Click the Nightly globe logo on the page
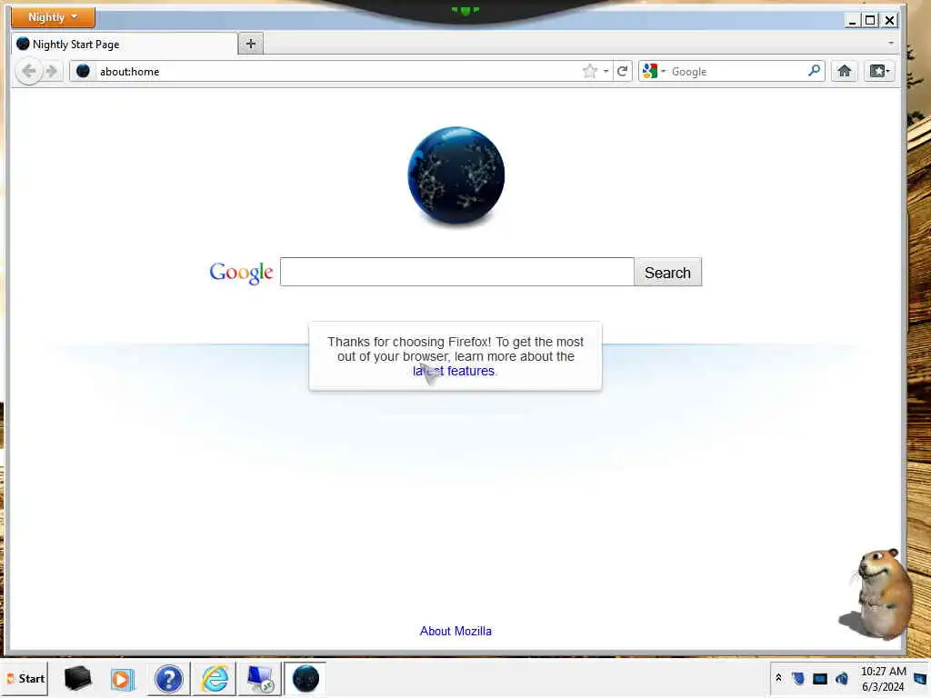The height and width of the screenshot is (698, 931). click(456, 175)
